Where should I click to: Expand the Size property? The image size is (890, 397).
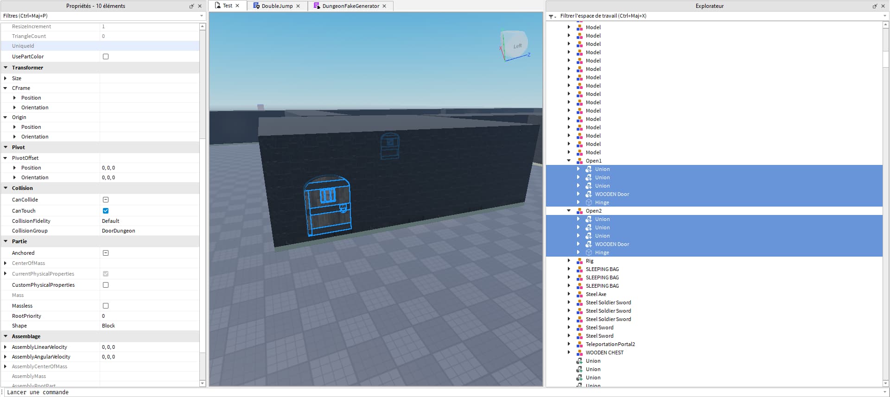click(6, 78)
